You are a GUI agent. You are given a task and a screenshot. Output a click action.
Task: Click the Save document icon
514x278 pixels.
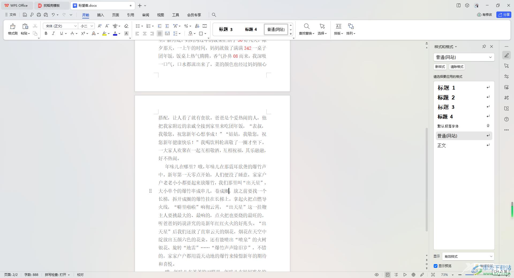pos(25,15)
